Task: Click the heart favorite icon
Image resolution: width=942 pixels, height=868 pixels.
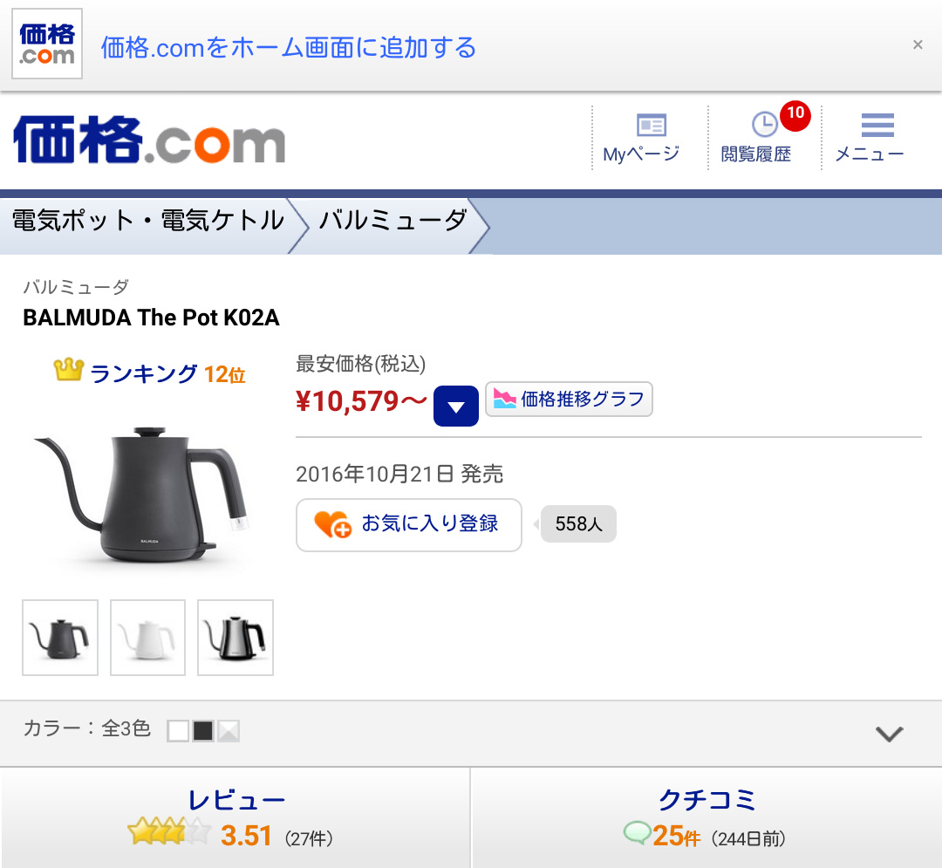Action: click(332, 524)
